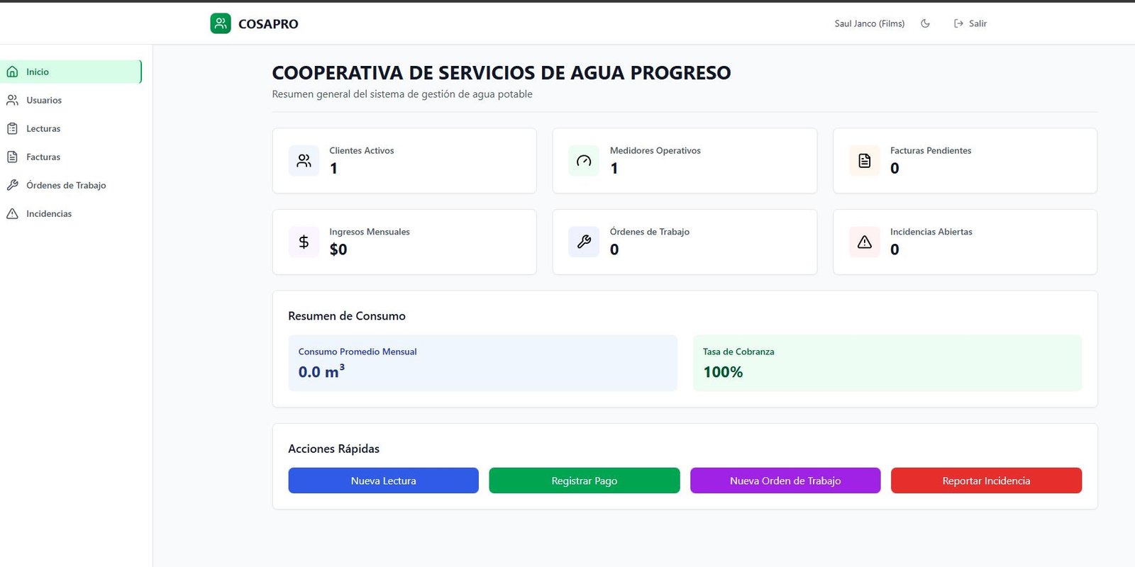This screenshot has width=1135, height=567.
Task: Open the Inicio sidebar menu item
Action: tap(71, 72)
